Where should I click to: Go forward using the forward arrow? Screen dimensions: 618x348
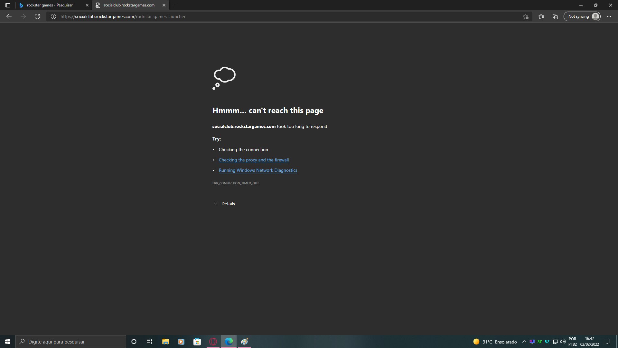(x=23, y=16)
